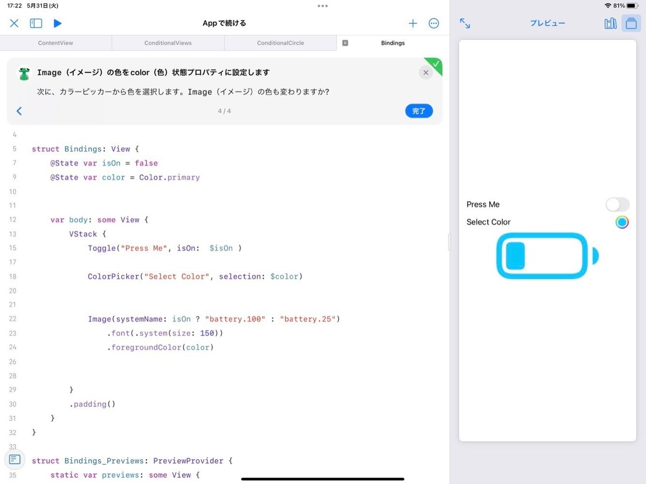Image resolution: width=646 pixels, height=484 pixels.
Task: Close the project with the X icon
Action: click(x=15, y=23)
